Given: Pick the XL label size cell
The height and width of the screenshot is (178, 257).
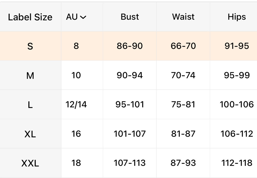Looking at the screenshot, I should (x=30, y=134).
